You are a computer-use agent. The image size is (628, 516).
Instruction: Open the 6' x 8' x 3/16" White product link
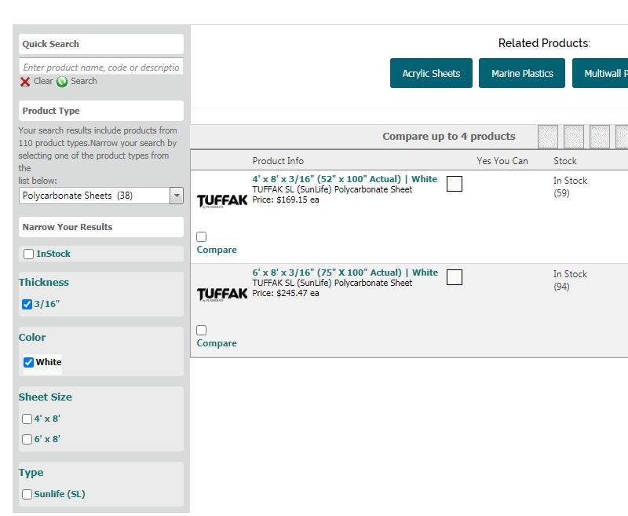(x=345, y=273)
